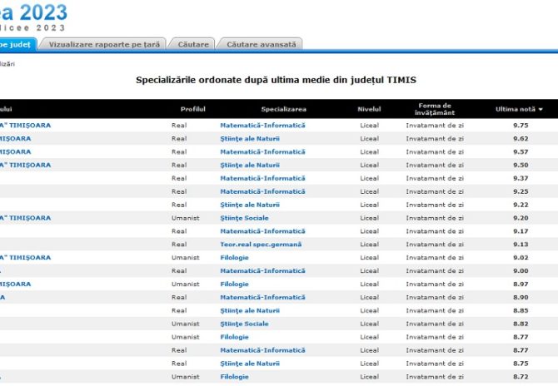The width and height of the screenshot is (558, 386).
Task: Click the sort arrow beside Ultima notă
Action: pyautogui.click(x=541, y=110)
